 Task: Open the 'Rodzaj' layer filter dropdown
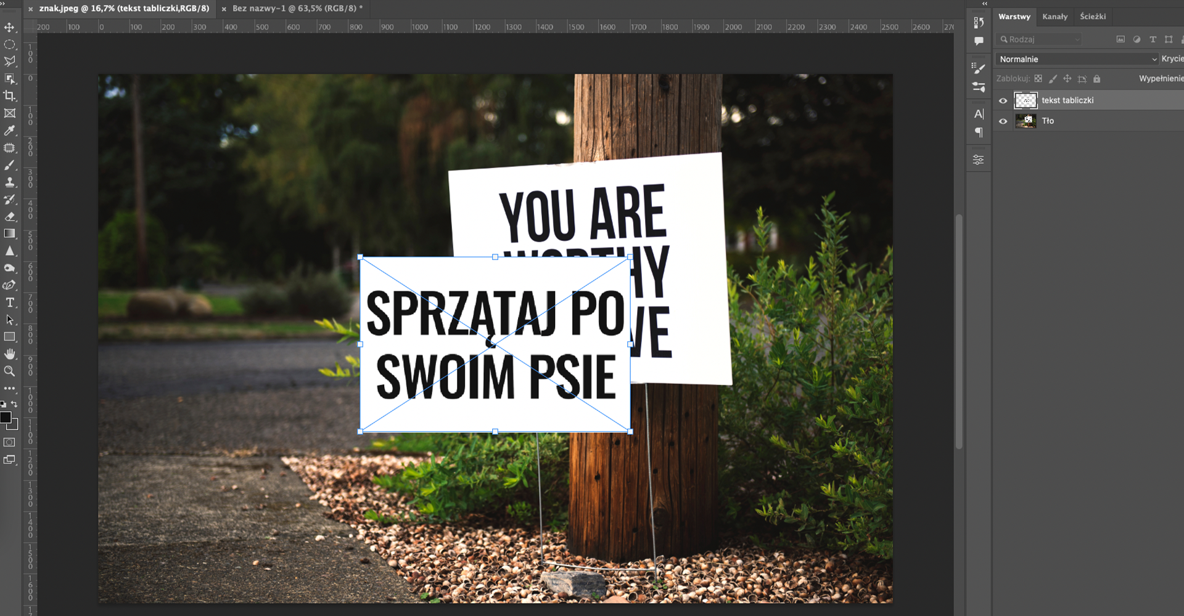click(1039, 39)
